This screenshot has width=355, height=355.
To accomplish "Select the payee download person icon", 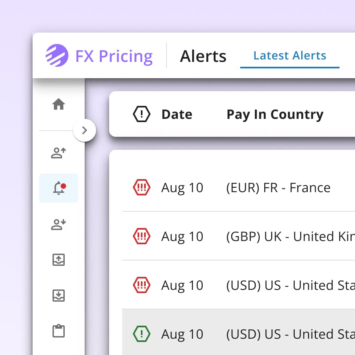I will coord(59,224).
